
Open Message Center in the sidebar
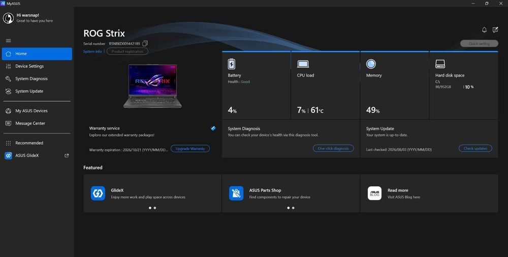(37, 123)
